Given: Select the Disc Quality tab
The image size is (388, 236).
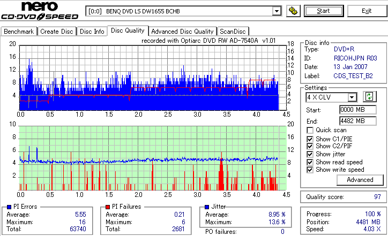Looking at the screenshot, I should click(x=128, y=31).
